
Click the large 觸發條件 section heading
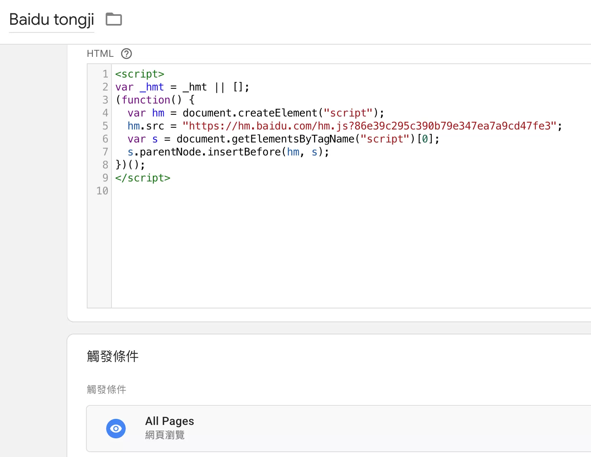(x=113, y=356)
